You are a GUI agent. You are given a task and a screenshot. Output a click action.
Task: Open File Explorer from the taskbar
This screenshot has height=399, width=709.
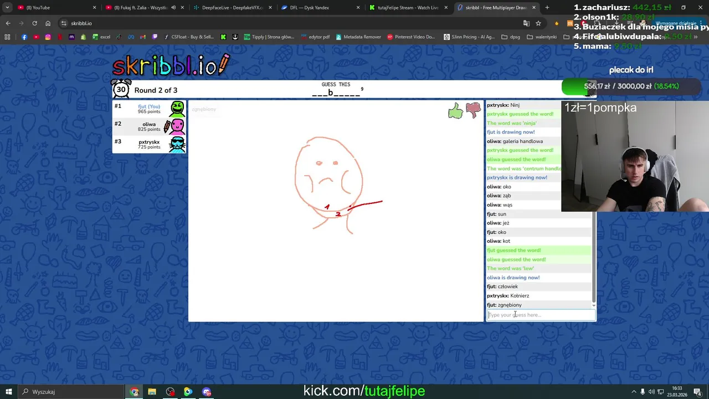click(152, 392)
